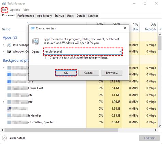162x144 pixels.
Task: Sort by the Disk column header
Action: pos(135,29)
